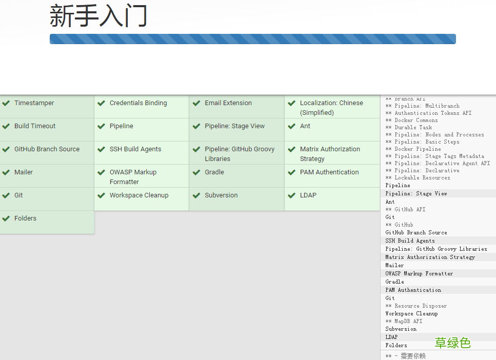Click the green check icon for Email Extension
The width and height of the screenshot is (496, 360).
pos(196,103)
